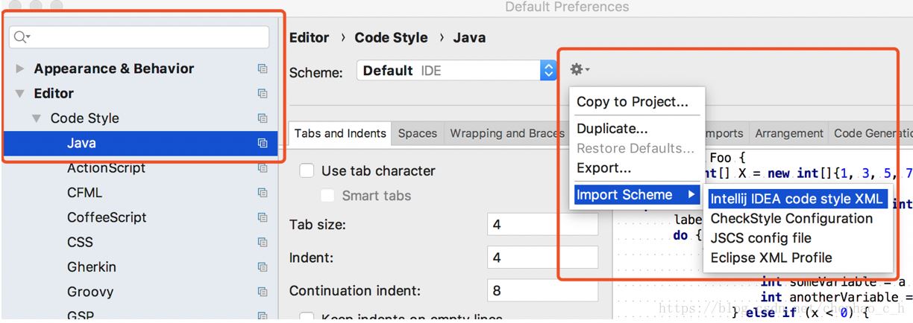Click the project icon beside Groovy
The width and height of the screenshot is (913, 323).
pyautogui.click(x=263, y=292)
